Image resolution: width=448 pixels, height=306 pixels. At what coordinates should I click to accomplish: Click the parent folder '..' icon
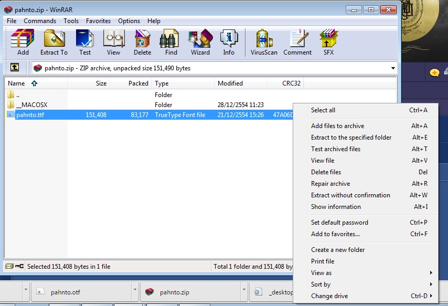[10, 94]
